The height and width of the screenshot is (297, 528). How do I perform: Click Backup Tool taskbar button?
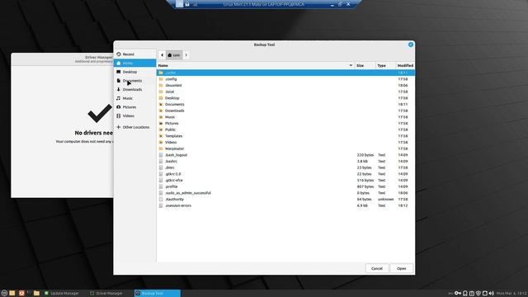158,294
